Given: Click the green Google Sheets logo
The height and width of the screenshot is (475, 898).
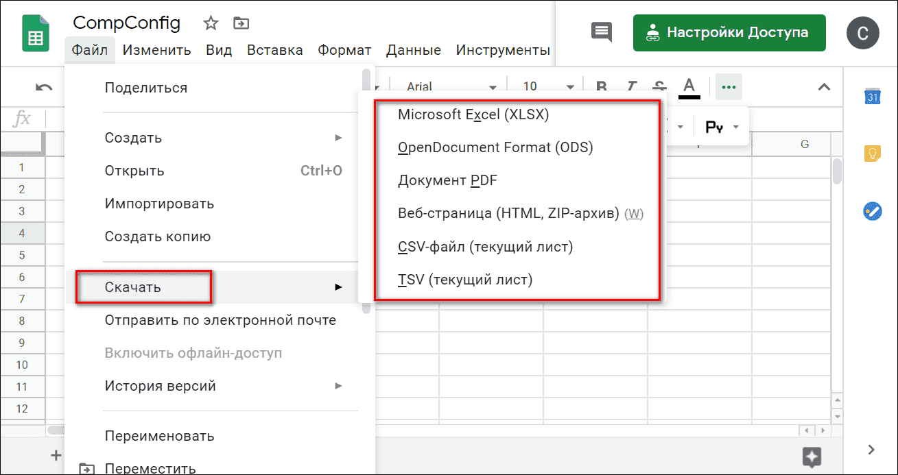Looking at the screenshot, I should pos(35,32).
